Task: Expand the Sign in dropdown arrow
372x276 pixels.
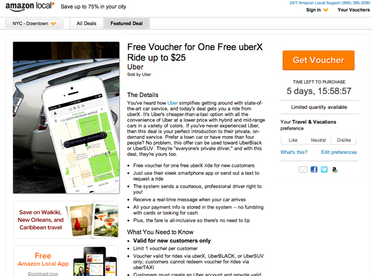Action: [325, 10]
